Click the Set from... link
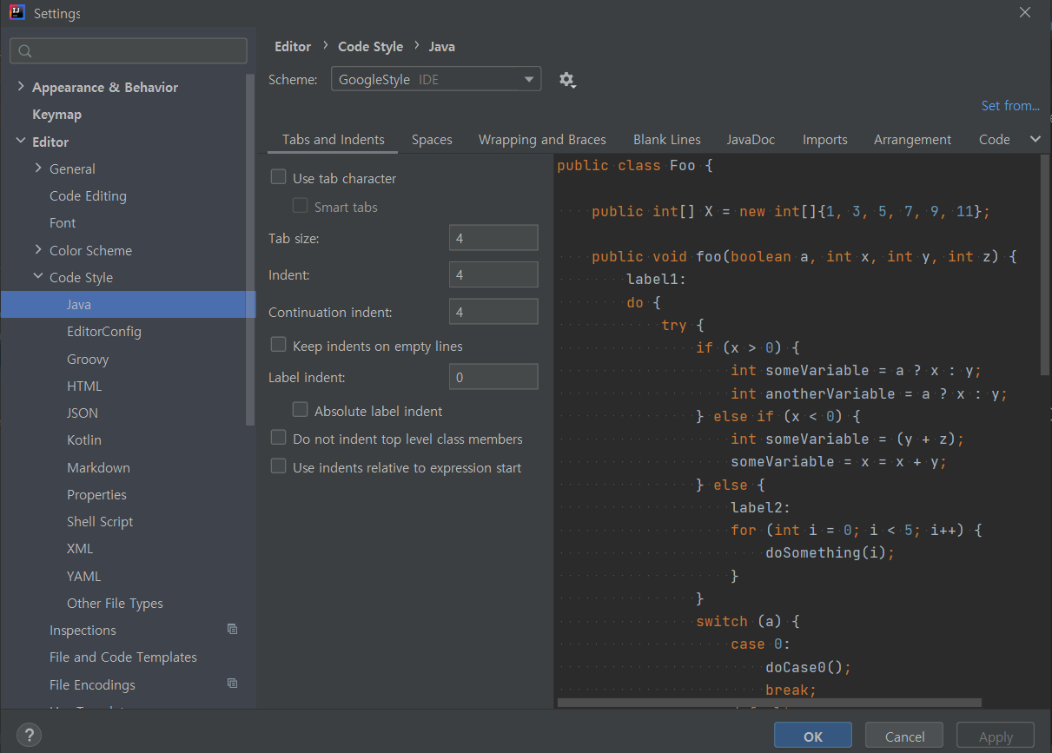 pos(1010,105)
